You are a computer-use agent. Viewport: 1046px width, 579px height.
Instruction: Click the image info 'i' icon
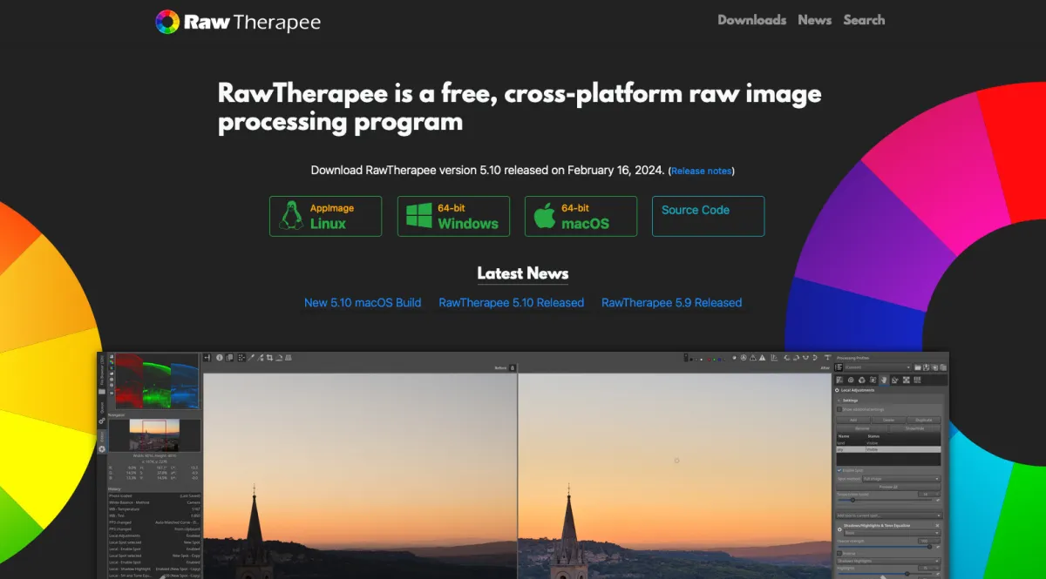click(219, 358)
